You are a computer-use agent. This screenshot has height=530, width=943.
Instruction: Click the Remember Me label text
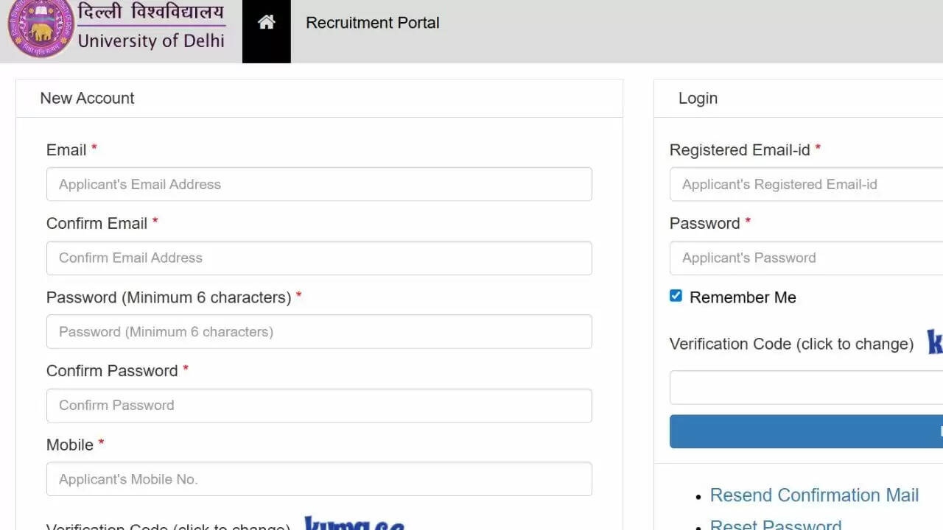[743, 297]
